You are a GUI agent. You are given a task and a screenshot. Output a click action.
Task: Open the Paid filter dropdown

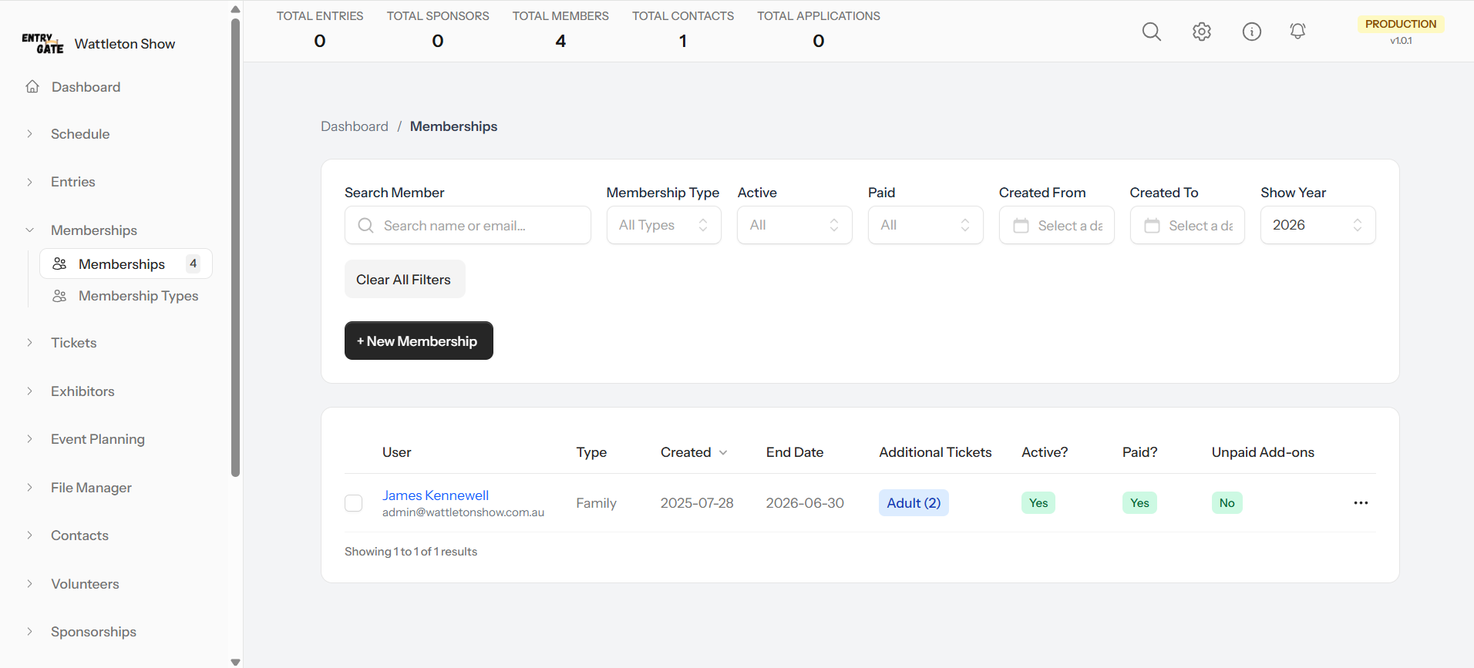click(924, 225)
